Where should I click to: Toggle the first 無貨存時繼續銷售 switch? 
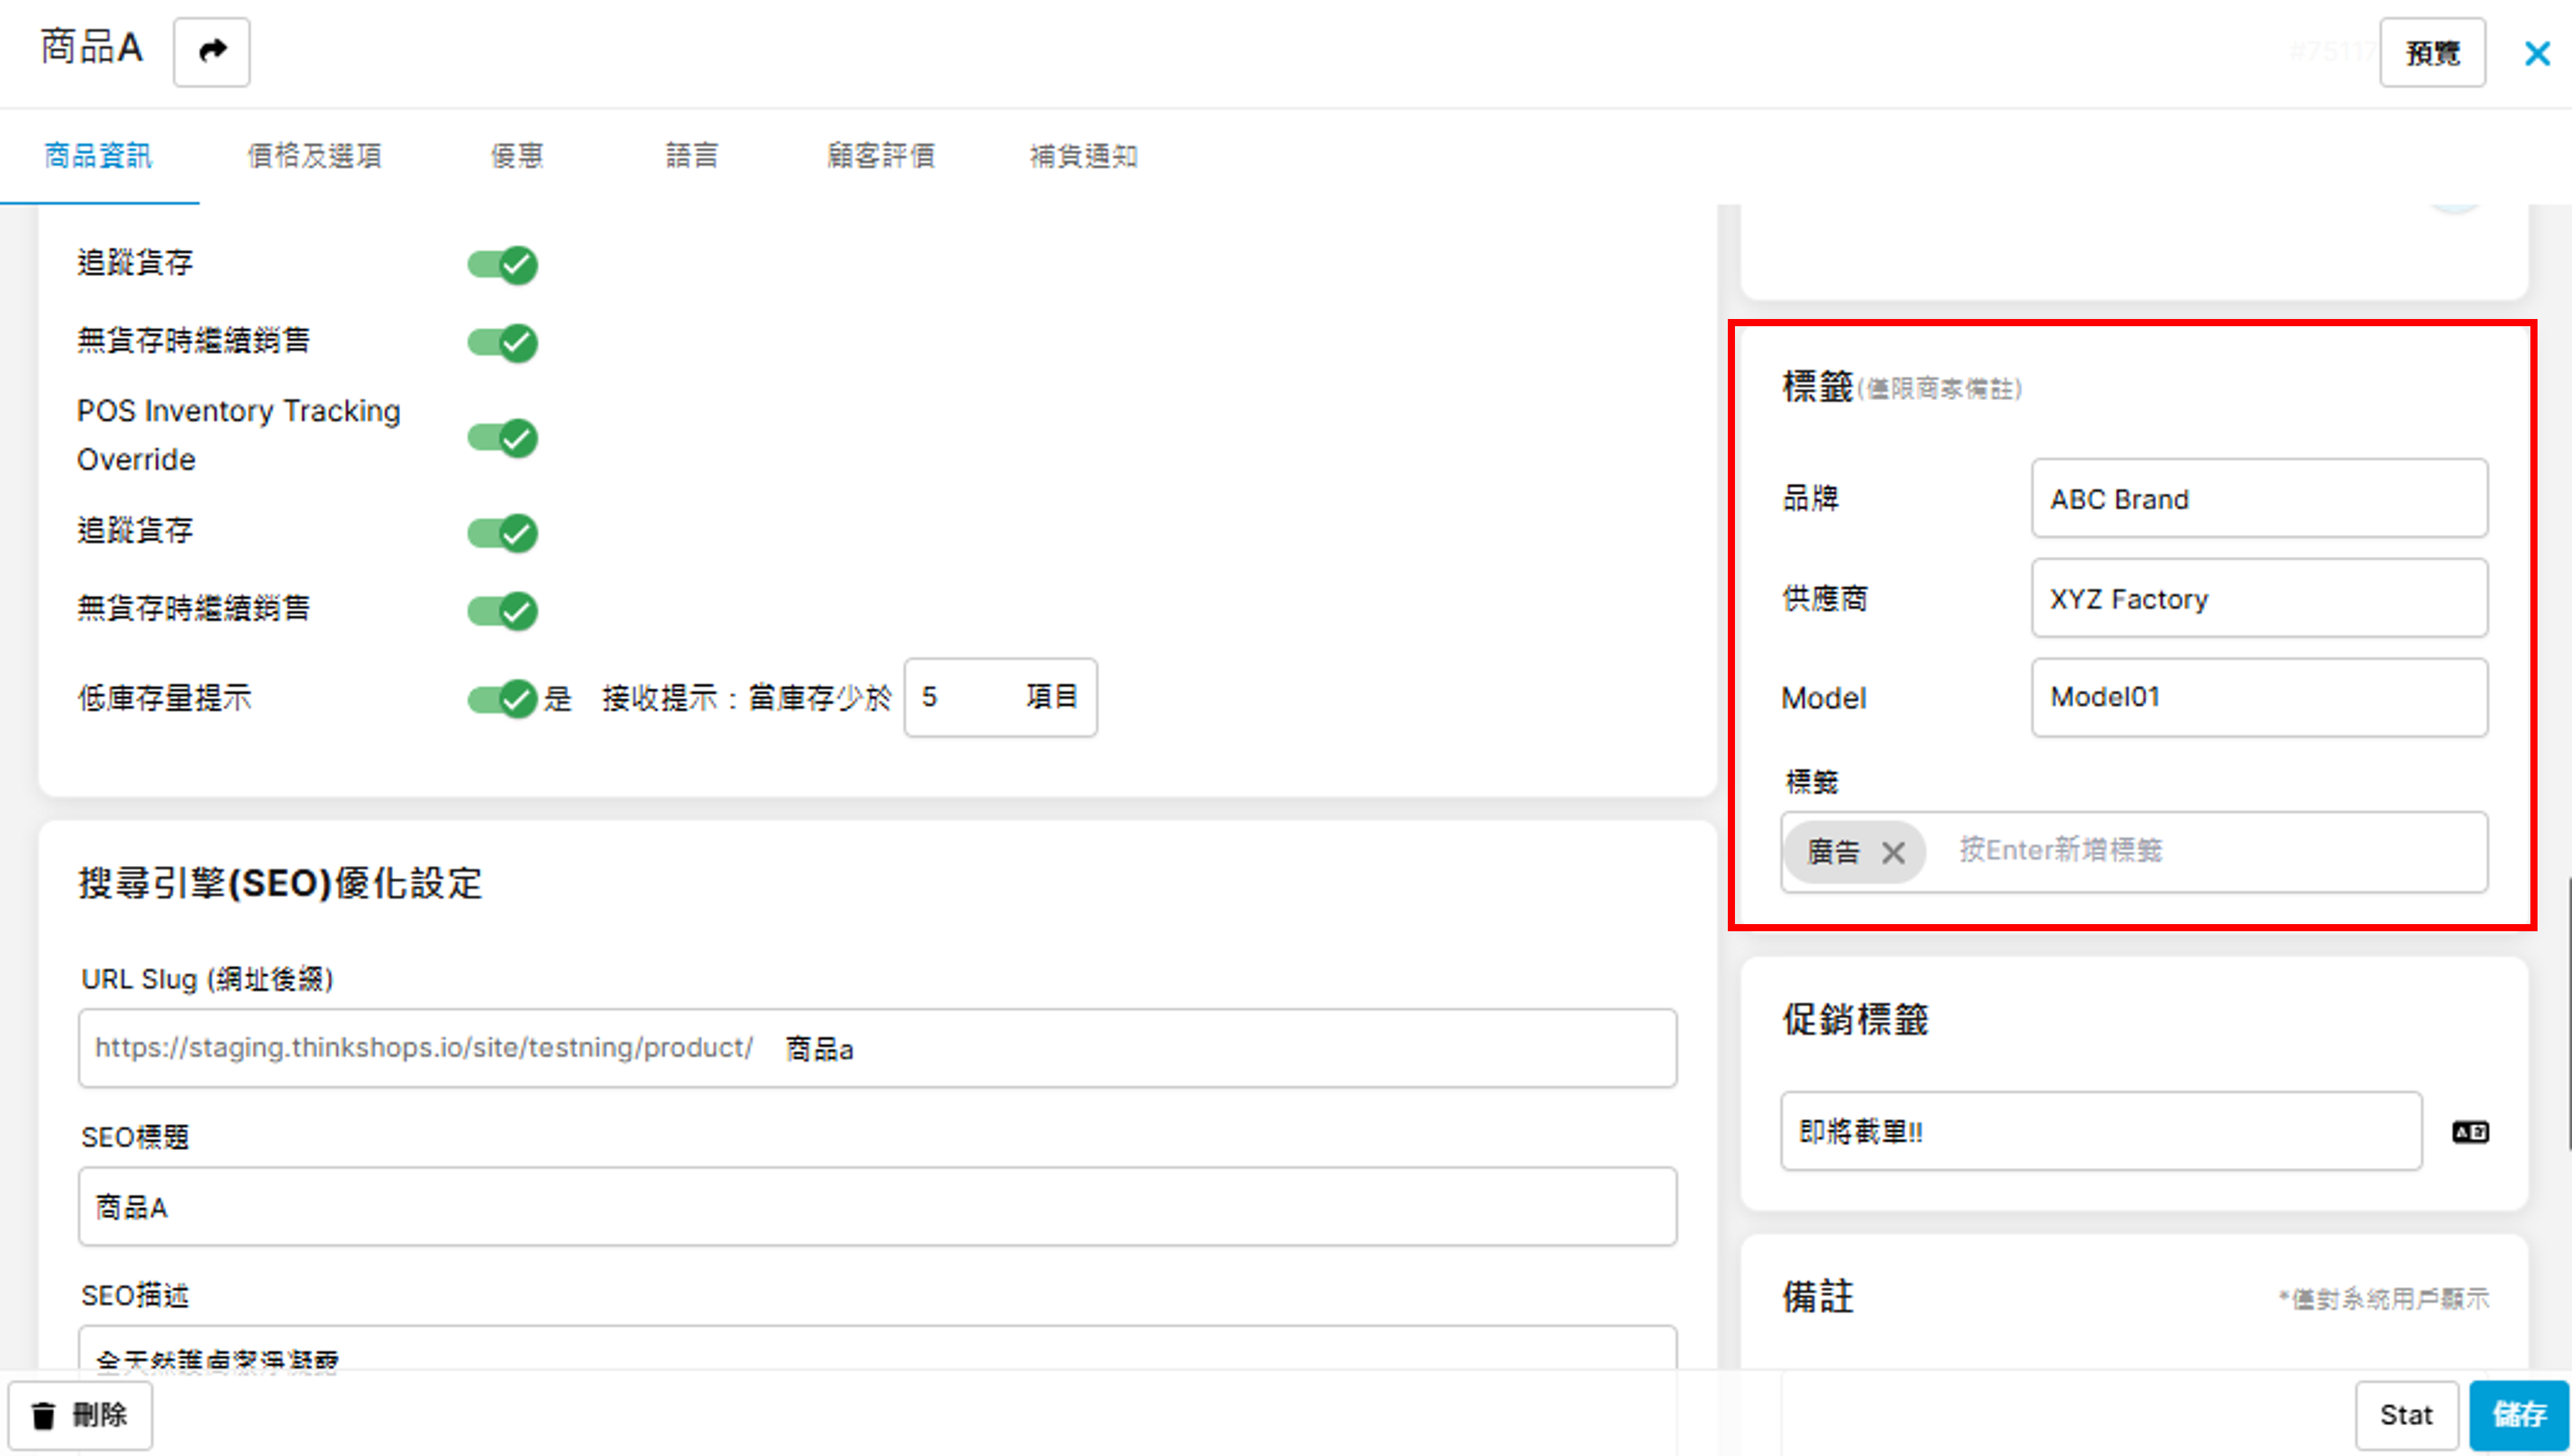click(502, 343)
